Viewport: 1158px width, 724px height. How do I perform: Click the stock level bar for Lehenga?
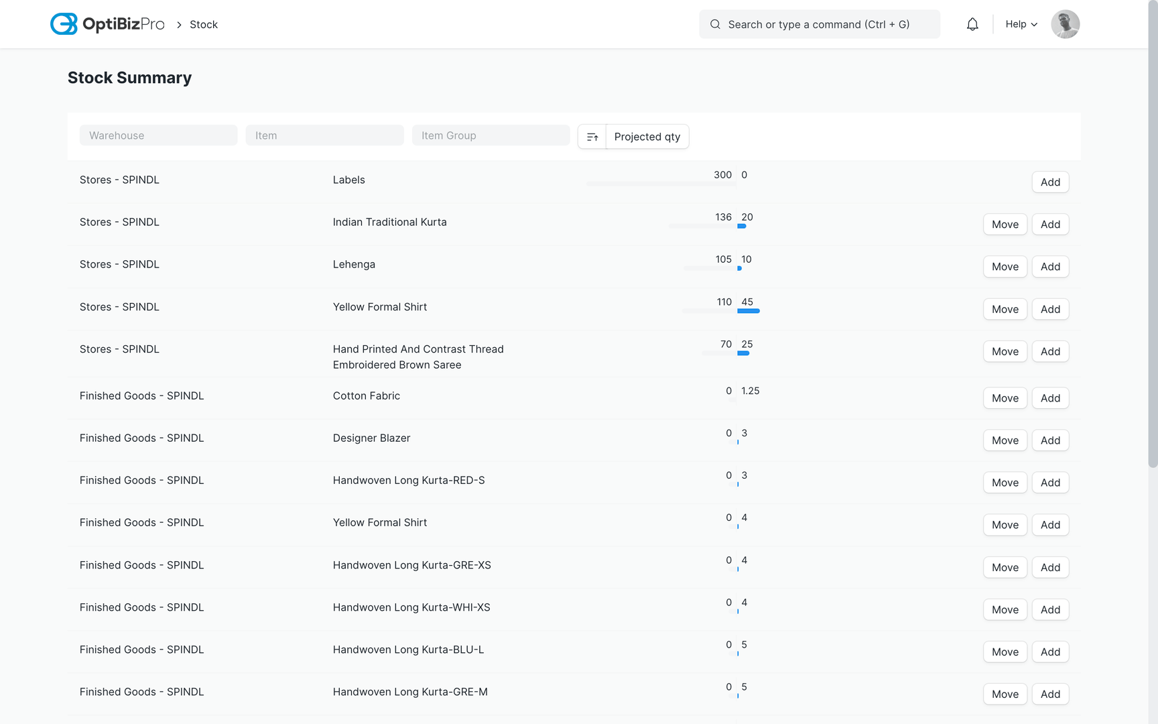710,268
